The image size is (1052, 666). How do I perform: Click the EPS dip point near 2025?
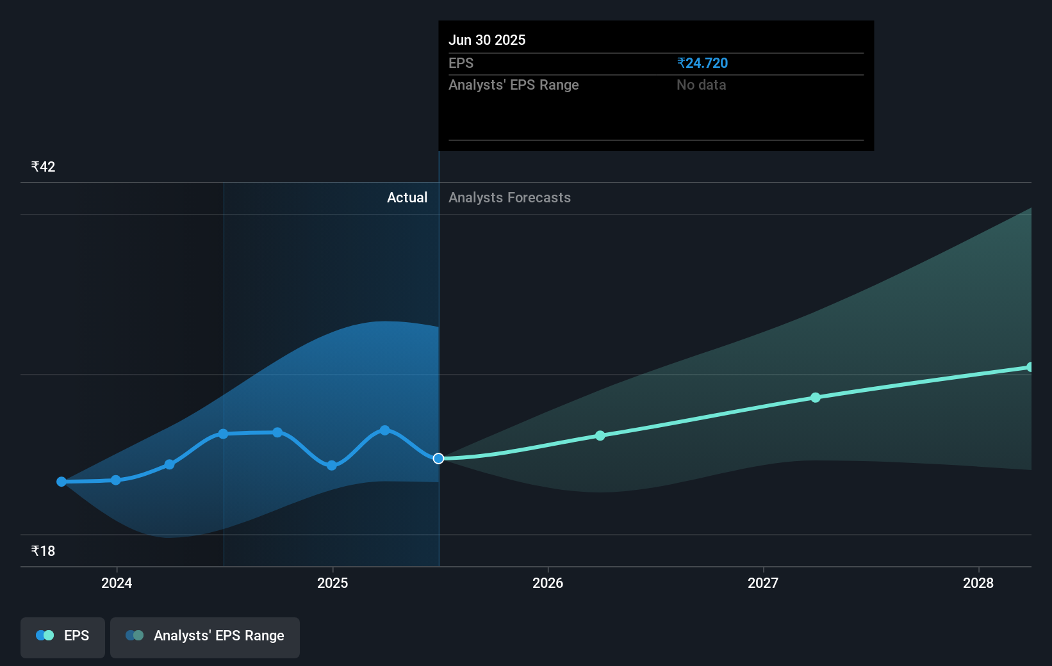pos(331,466)
